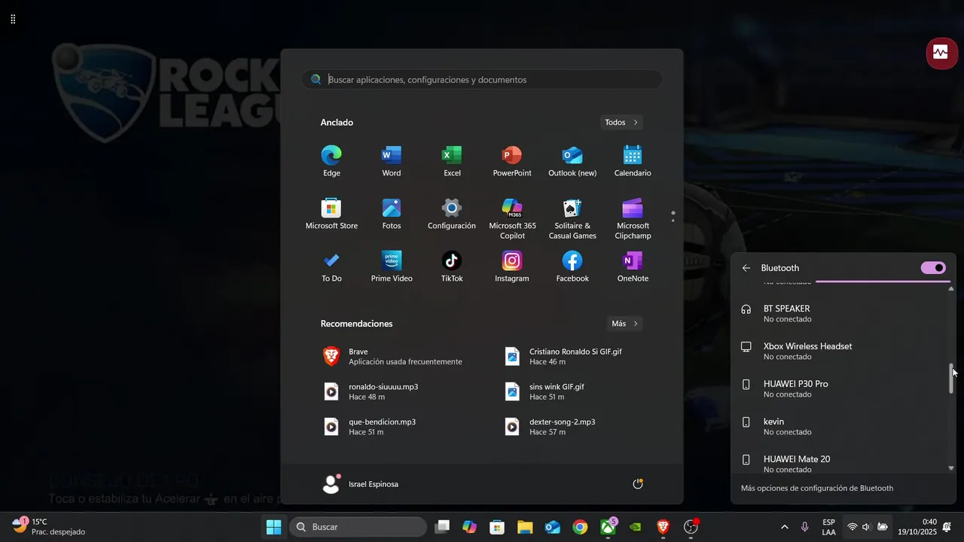Start PowerPoint from pinned apps

click(512, 161)
